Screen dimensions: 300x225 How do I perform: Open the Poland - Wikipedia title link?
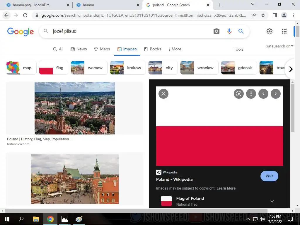174,179
